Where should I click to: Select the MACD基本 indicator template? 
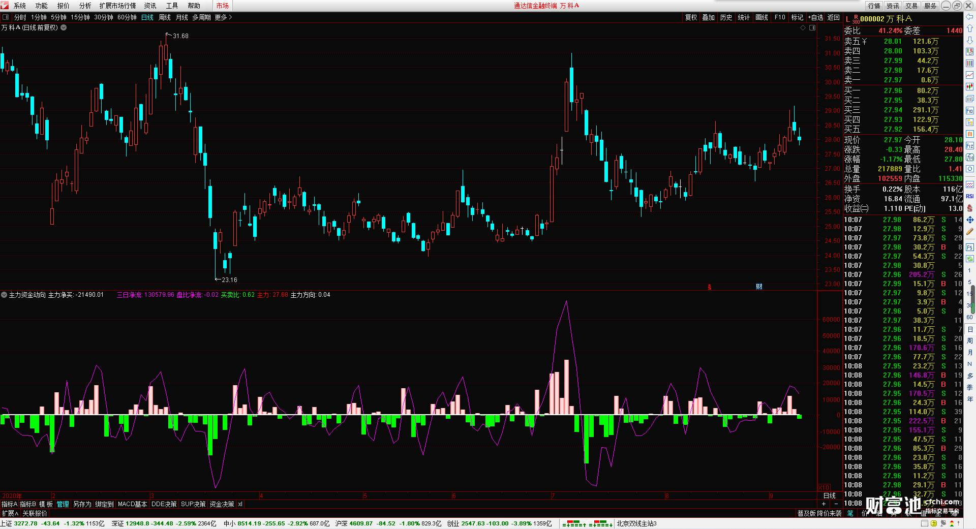pos(132,504)
